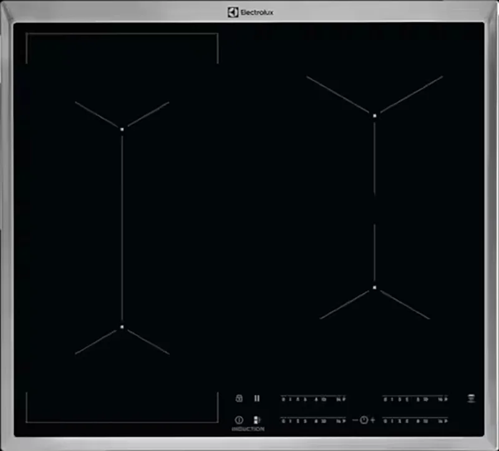This screenshot has width=499, height=451.
Task: Tap the lower-right power level scale
Action: (x=414, y=420)
